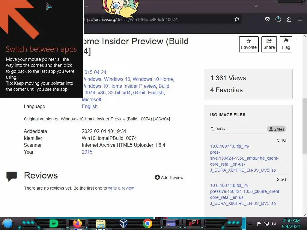The height and width of the screenshot is (230, 307).
Task: Follow the x64 topic link
Action: (127, 93)
